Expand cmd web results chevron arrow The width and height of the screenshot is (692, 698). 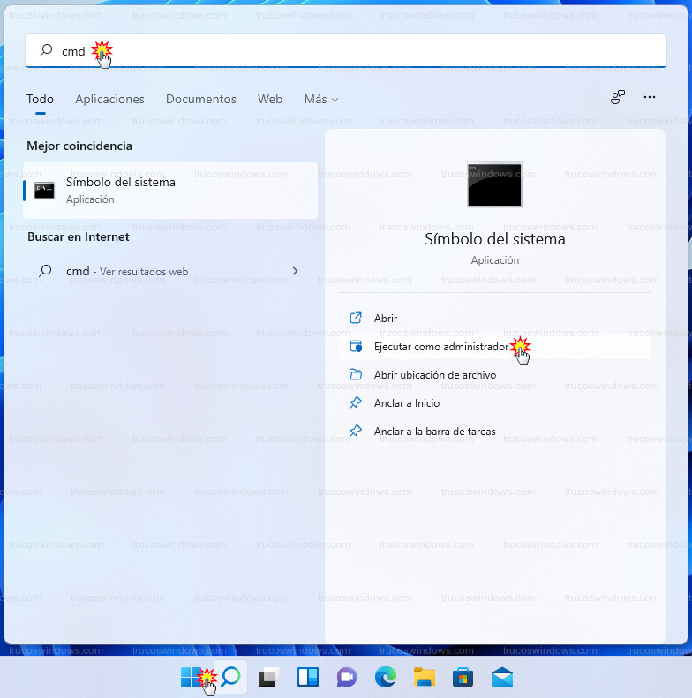coord(295,271)
